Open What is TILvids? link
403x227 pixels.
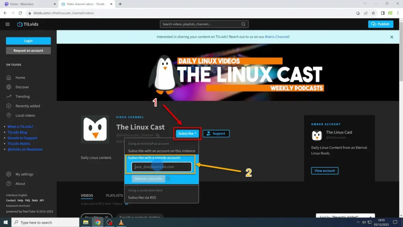click(x=20, y=127)
